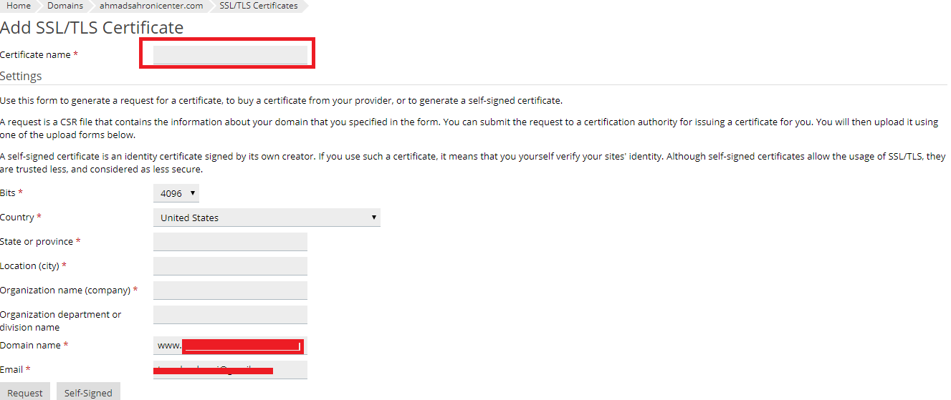Open the Bits dropdown showing 4096
Image resolution: width=951 pixels, height=400 pixels.
[x=176, y=193]
